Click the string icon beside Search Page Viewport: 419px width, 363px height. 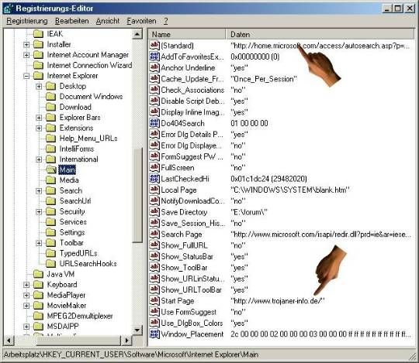click(154, 234)
